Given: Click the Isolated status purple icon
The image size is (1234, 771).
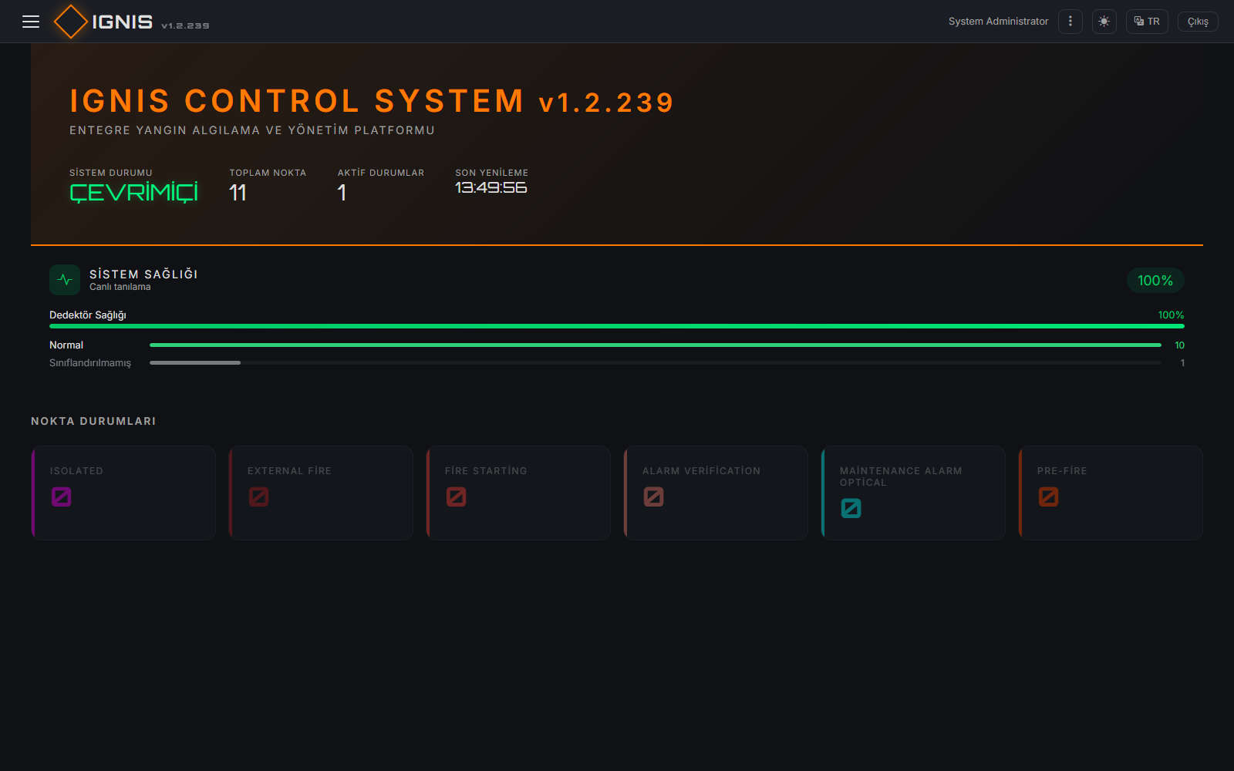Looking at the screenshot, I should [62, 497].
